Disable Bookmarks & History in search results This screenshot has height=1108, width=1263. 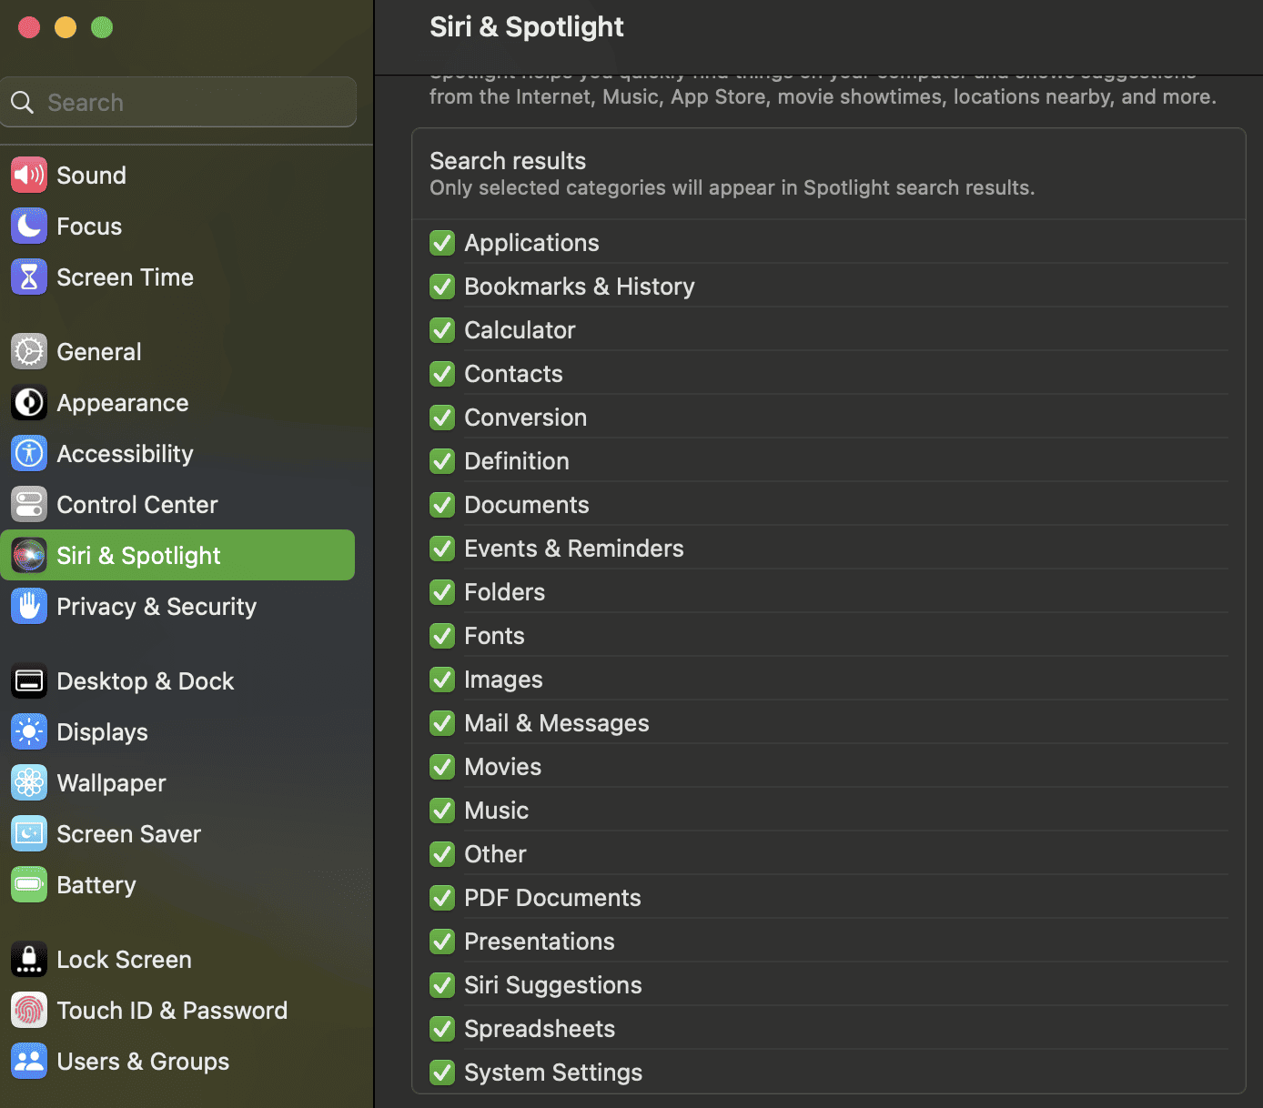coord(442,287)
